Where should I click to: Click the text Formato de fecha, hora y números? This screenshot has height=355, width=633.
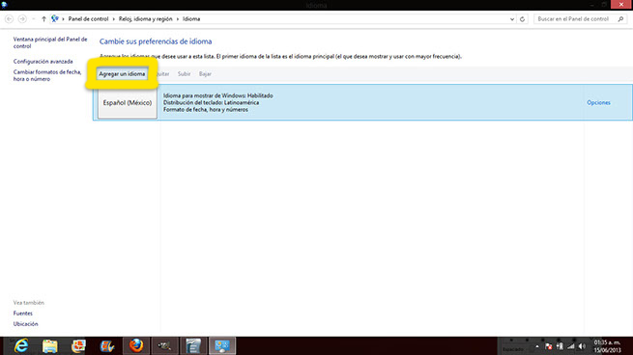coord(206,109)
